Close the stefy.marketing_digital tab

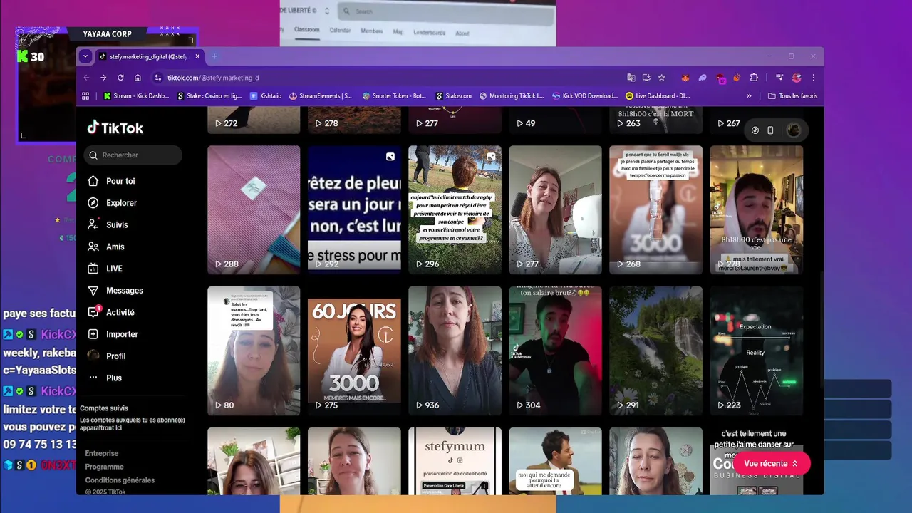(x=198, y=56)
